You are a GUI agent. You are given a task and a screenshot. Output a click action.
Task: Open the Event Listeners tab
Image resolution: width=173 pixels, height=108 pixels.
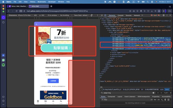130,97
